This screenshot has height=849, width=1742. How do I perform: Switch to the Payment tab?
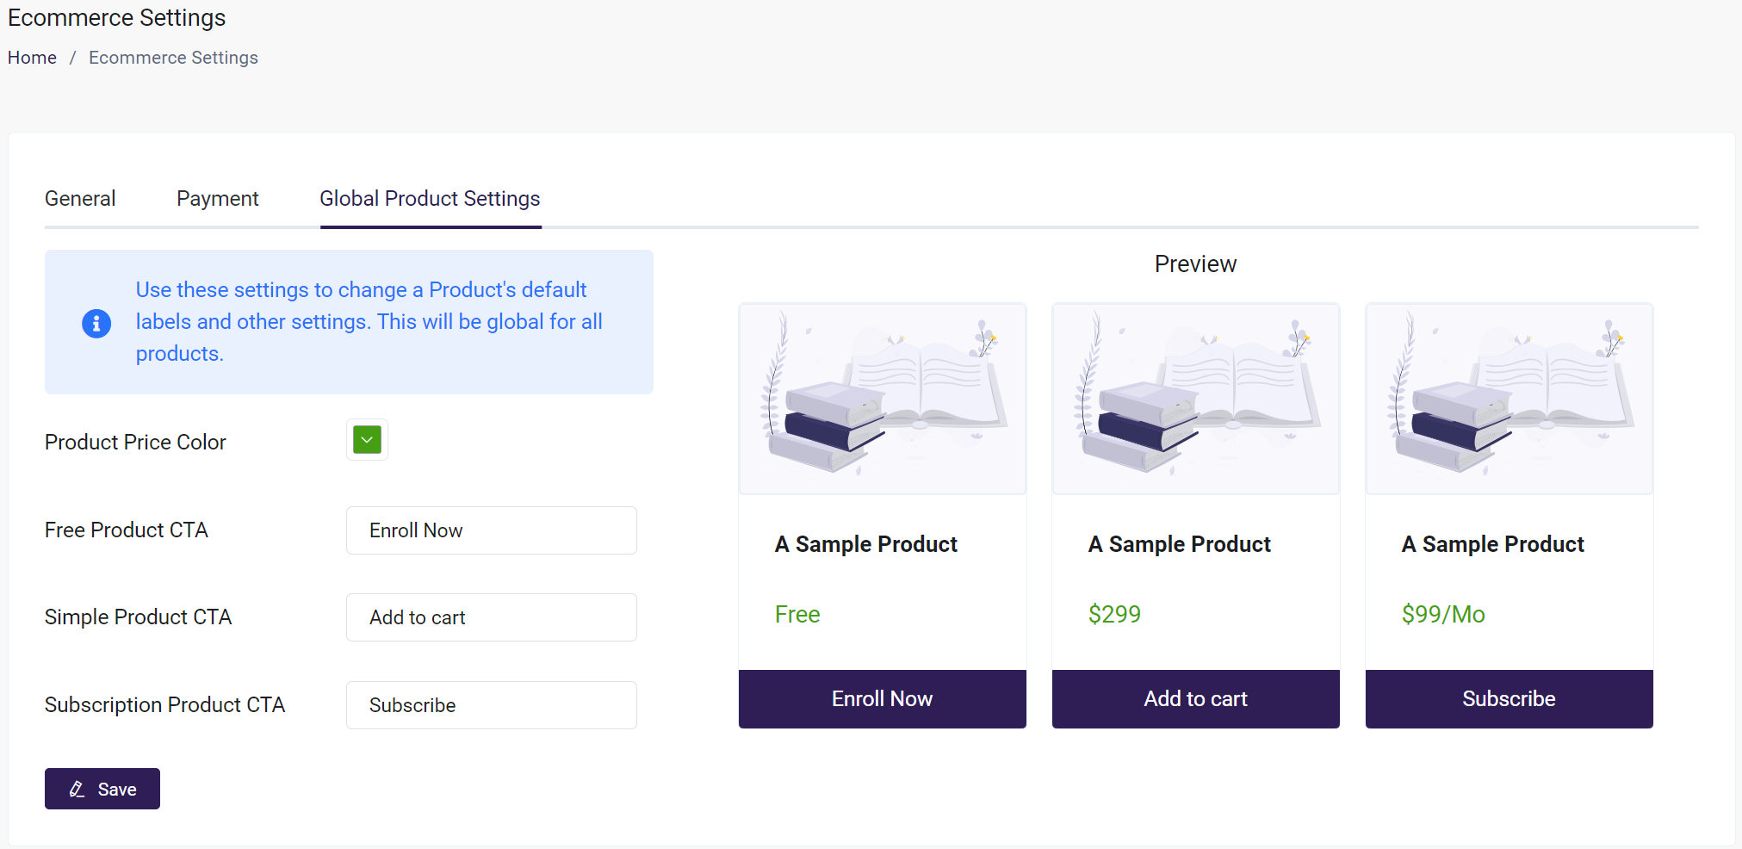click(x=217, y=198)
